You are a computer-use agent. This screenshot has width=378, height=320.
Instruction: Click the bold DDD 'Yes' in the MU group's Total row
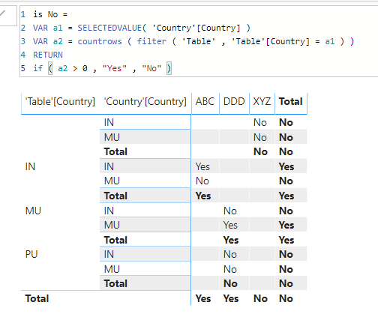231,240
